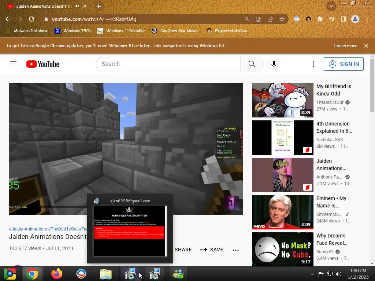Screen dimensions: 375x281
Task: Open the #JaidenAnimations hashtag
Action: (28, 229)
